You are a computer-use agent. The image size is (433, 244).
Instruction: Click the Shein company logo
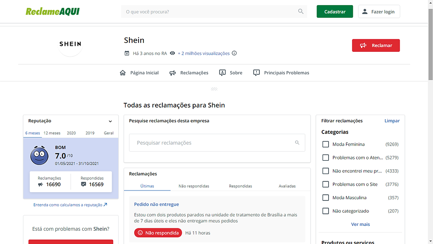point(71,44)
